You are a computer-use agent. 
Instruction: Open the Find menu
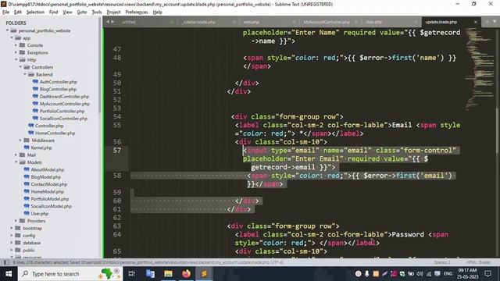click(x=53, y=12)
